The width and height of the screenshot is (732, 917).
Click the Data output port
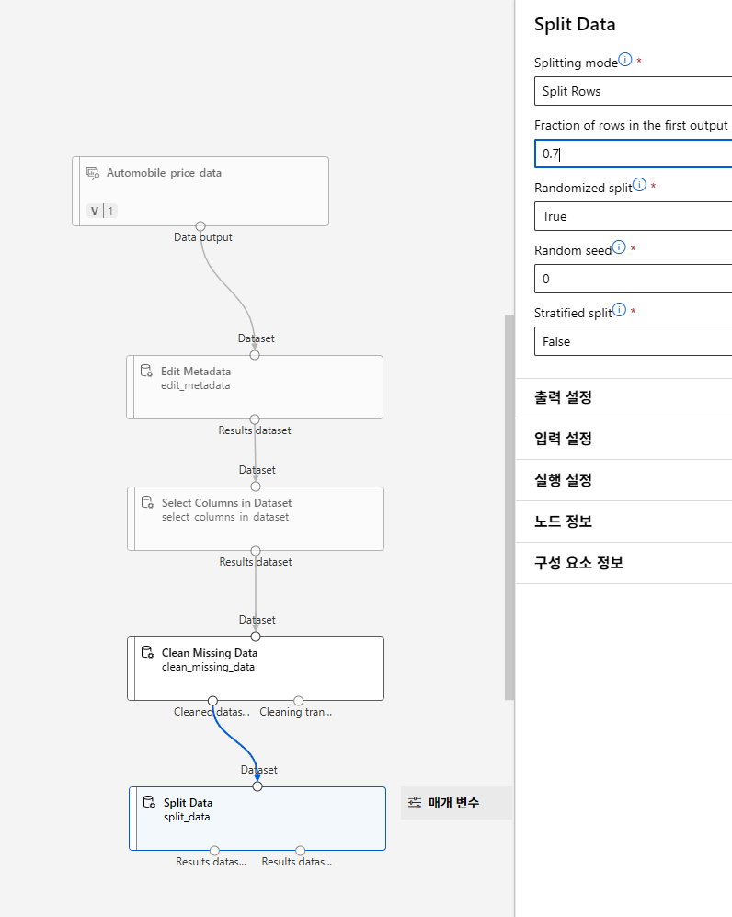(x=200, y=226)
